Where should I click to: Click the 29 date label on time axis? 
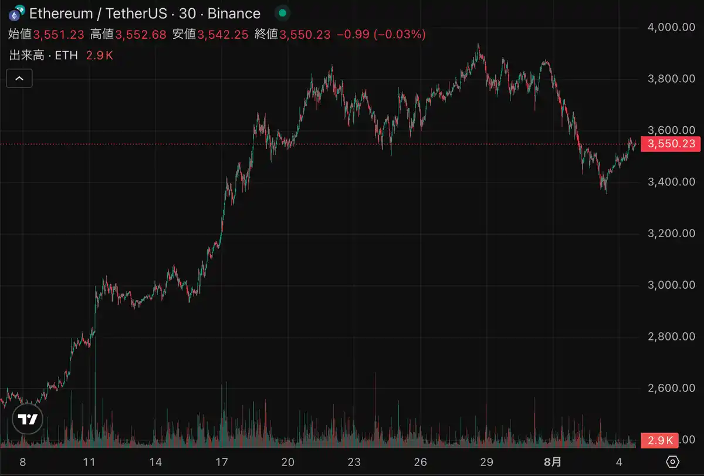click(x=486, y=462)
